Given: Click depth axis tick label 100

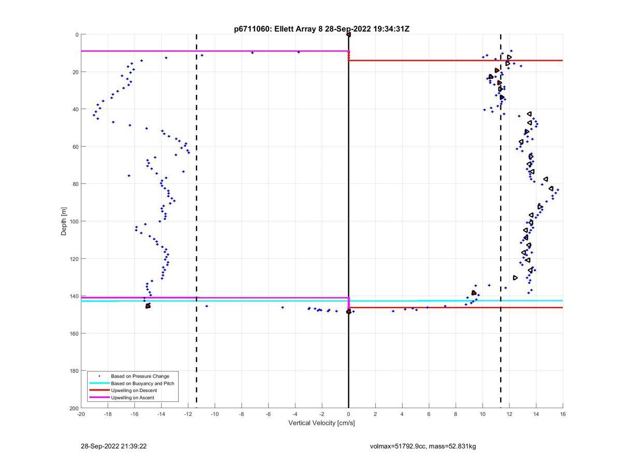Looking at the screenshot, I should (x=74, y=221).
